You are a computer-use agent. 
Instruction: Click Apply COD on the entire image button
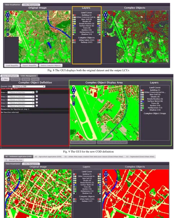point(112,142)
